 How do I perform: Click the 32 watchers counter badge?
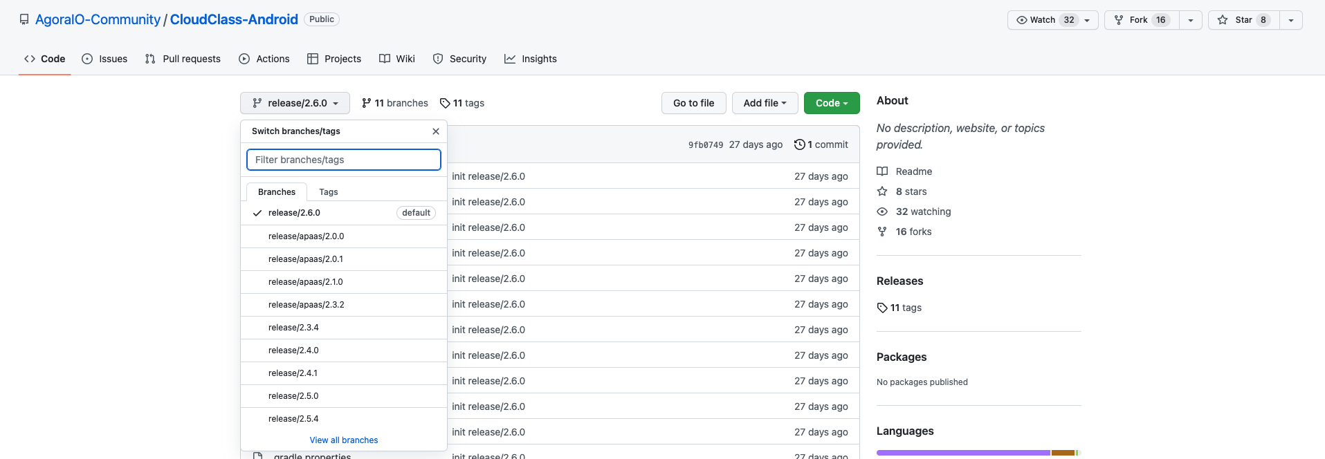(x=1069, y=20)
